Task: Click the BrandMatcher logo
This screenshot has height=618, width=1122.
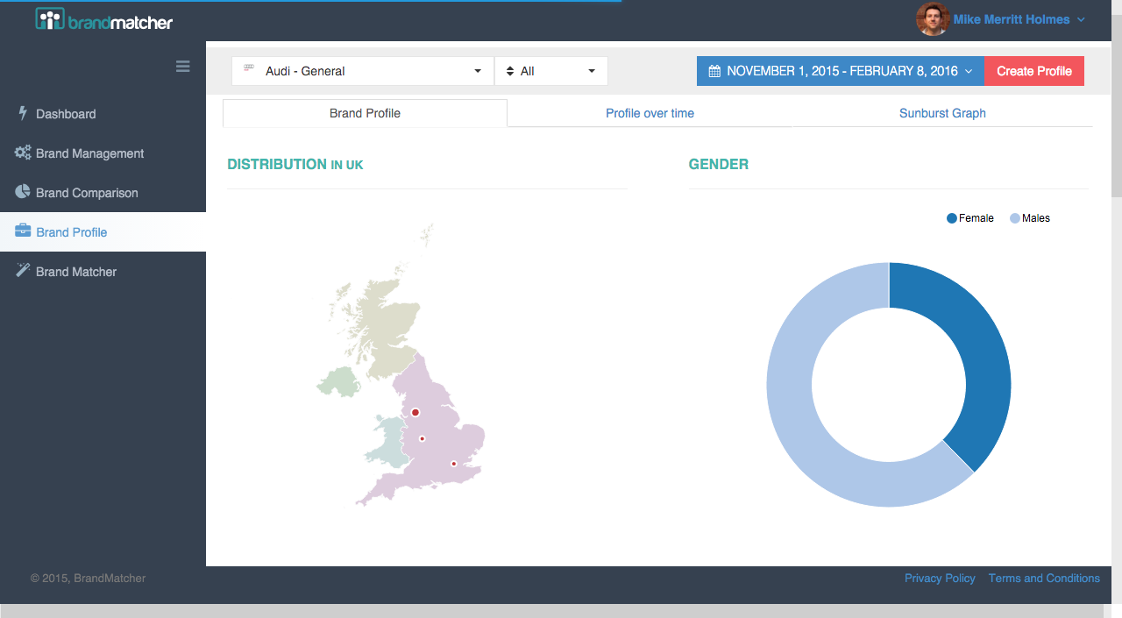Action: (x=103, y=20)
